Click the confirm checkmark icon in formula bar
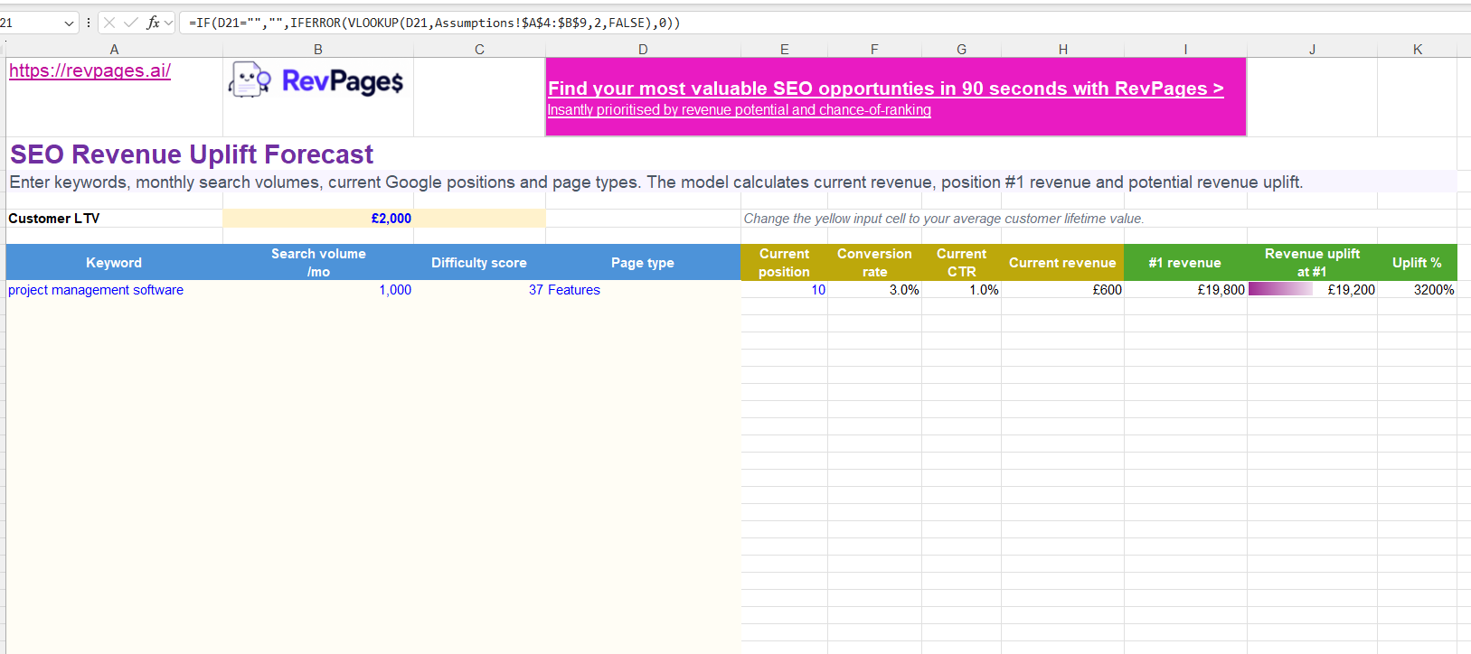This screenshot has width=1471, height=654. point(131,23)
